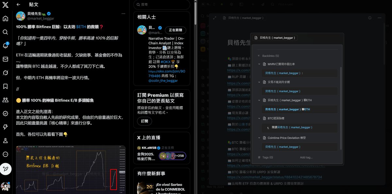The width and height of the screenshot is (392, 194).
Task: Open the 貝格先生 聊ETH blue backlink text
Action: pos(287,110)
